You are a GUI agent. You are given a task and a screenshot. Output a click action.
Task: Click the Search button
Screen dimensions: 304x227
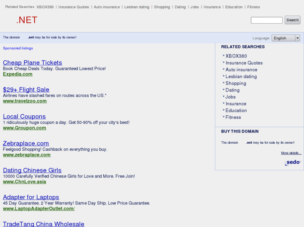[x=292, y=20]
